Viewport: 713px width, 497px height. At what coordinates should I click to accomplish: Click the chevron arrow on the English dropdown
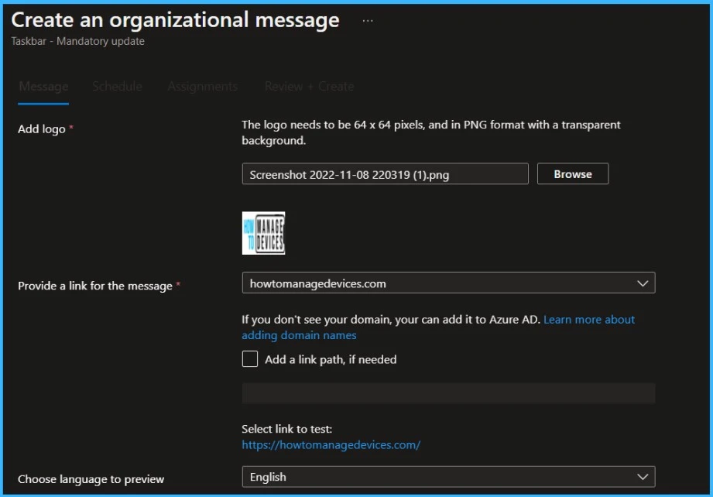click(x=642, y=477)
